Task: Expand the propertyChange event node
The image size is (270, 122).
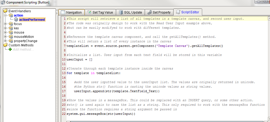Action: (x=5, y=41)
